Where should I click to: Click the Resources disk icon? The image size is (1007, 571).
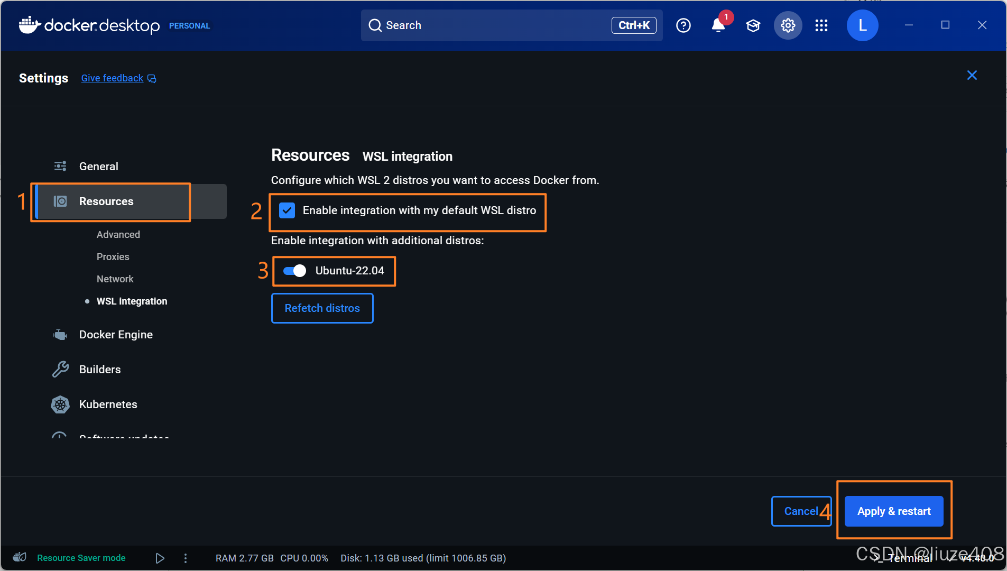coord(60,201)
